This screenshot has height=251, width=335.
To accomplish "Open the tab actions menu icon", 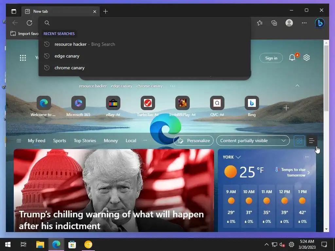I will coord(14,11).
